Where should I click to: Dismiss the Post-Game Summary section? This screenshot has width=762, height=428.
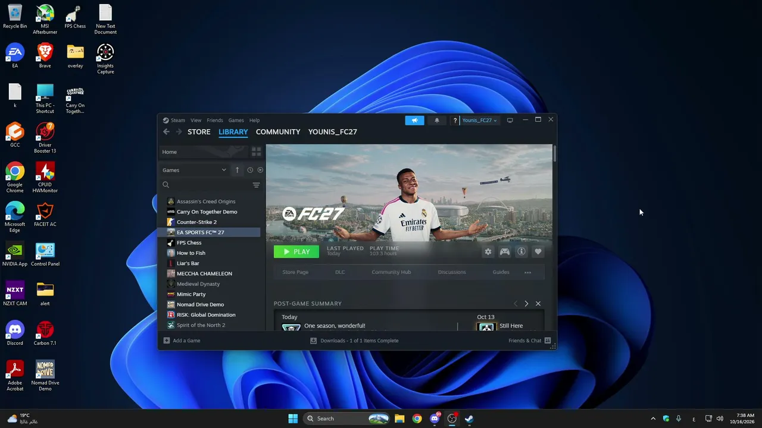[x=538, y=304]
